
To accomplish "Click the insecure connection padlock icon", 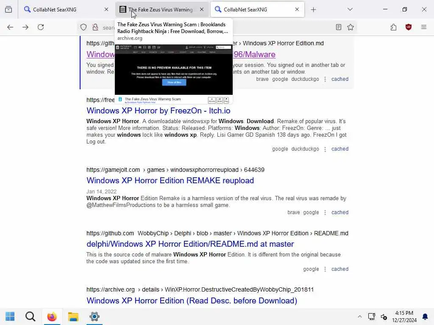I will point(95,27).
